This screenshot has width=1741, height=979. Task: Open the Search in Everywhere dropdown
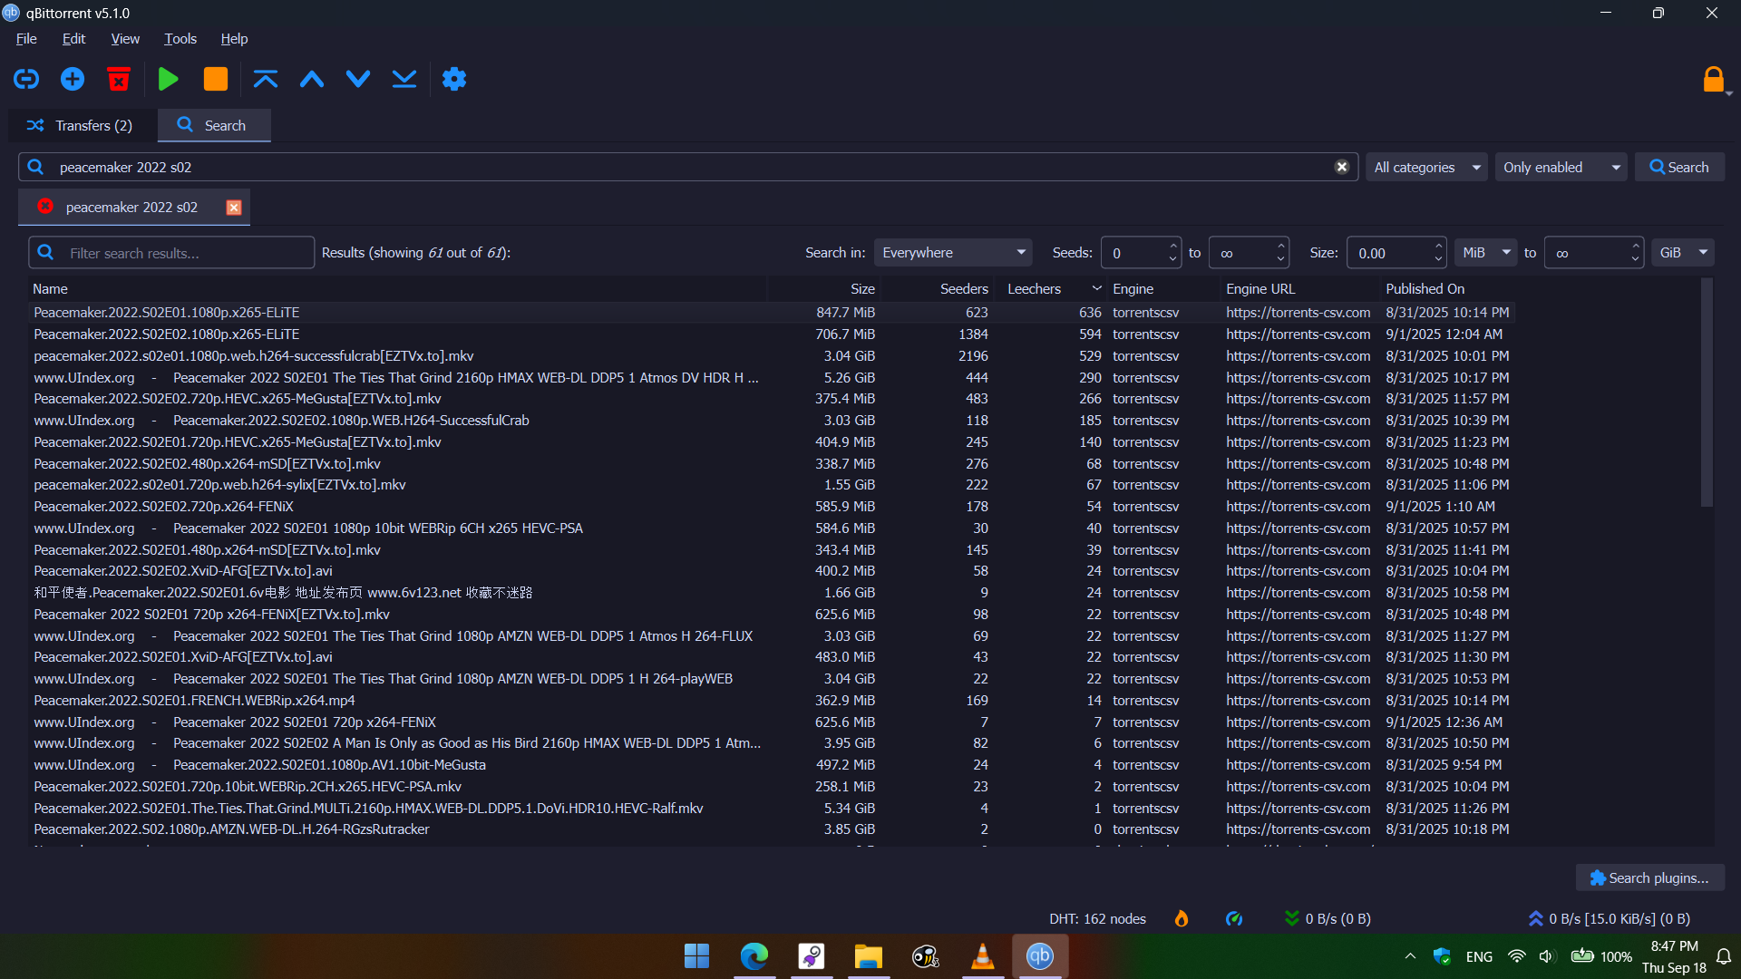(x=953, y=253)
